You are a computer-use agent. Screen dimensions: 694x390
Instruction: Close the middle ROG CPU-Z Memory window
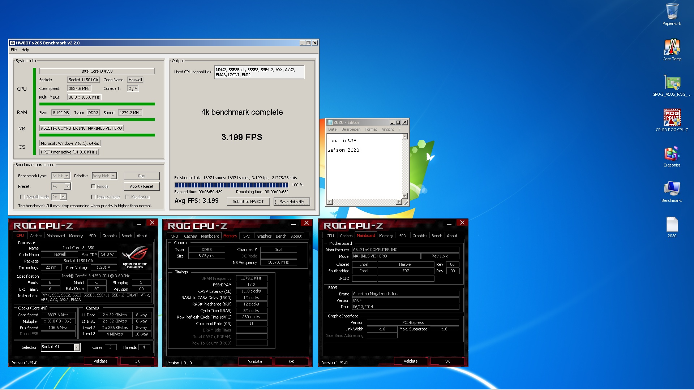(307, 223)
